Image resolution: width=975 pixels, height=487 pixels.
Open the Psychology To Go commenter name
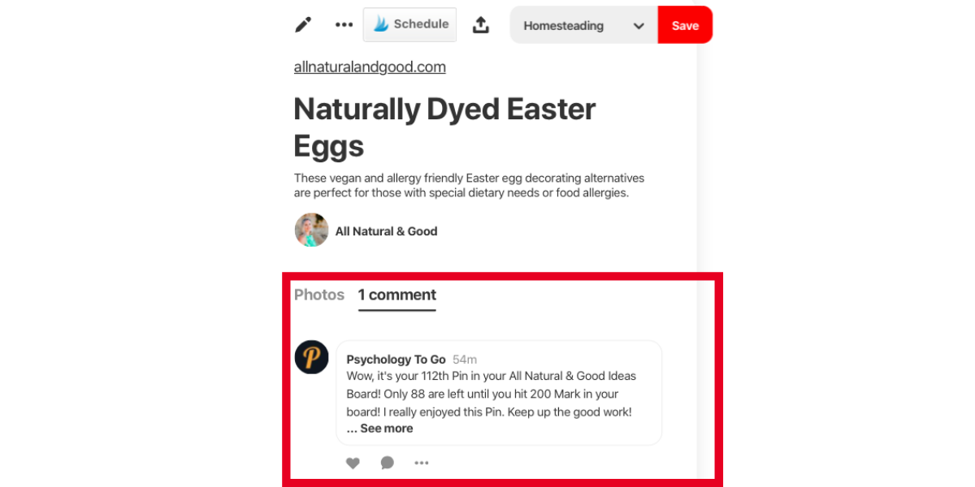click(396, 360)
